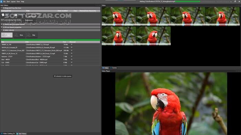Select the first parrot thumbnail in second row
The width and height of the screenshot is (241, 135).
pos(119,36)
